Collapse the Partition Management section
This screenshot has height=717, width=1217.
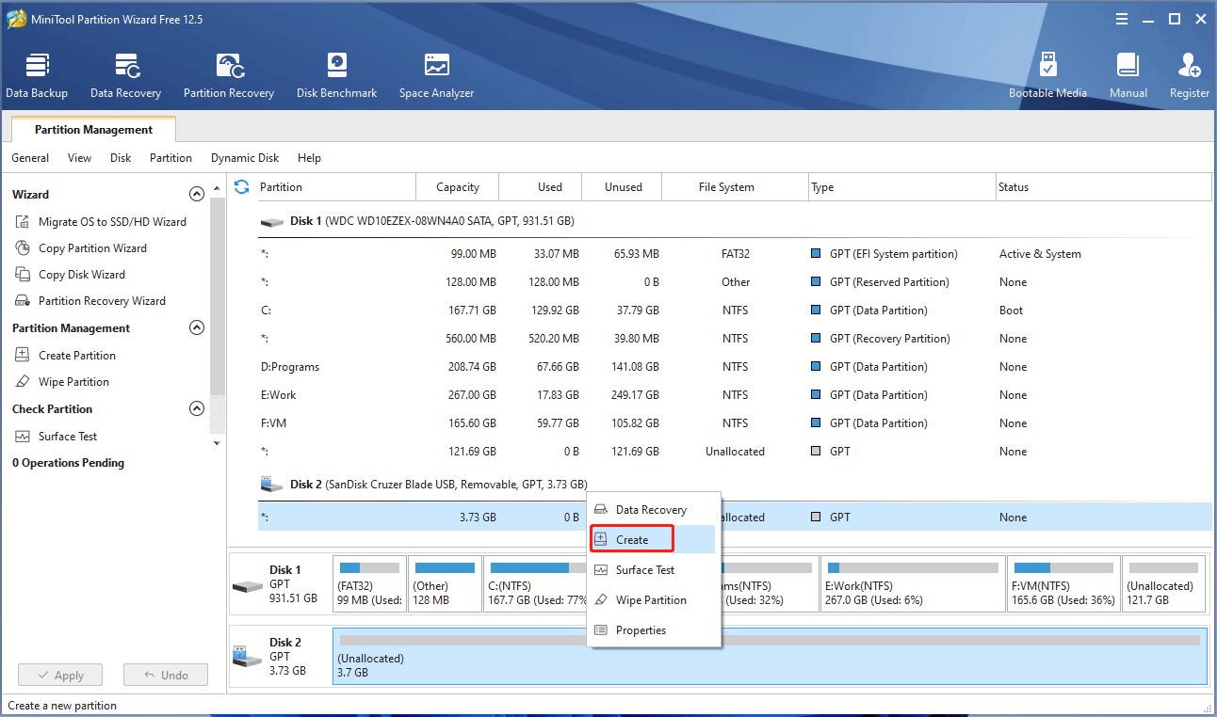point(197,328)
